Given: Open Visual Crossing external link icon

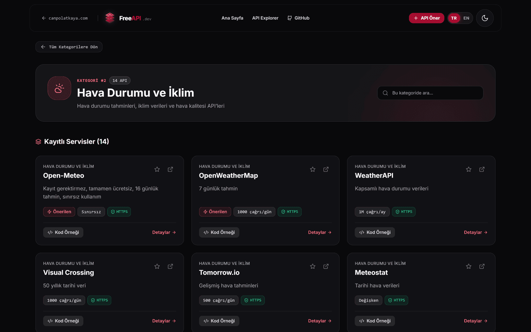Looking at the screenshot, I should click(170, 266).
